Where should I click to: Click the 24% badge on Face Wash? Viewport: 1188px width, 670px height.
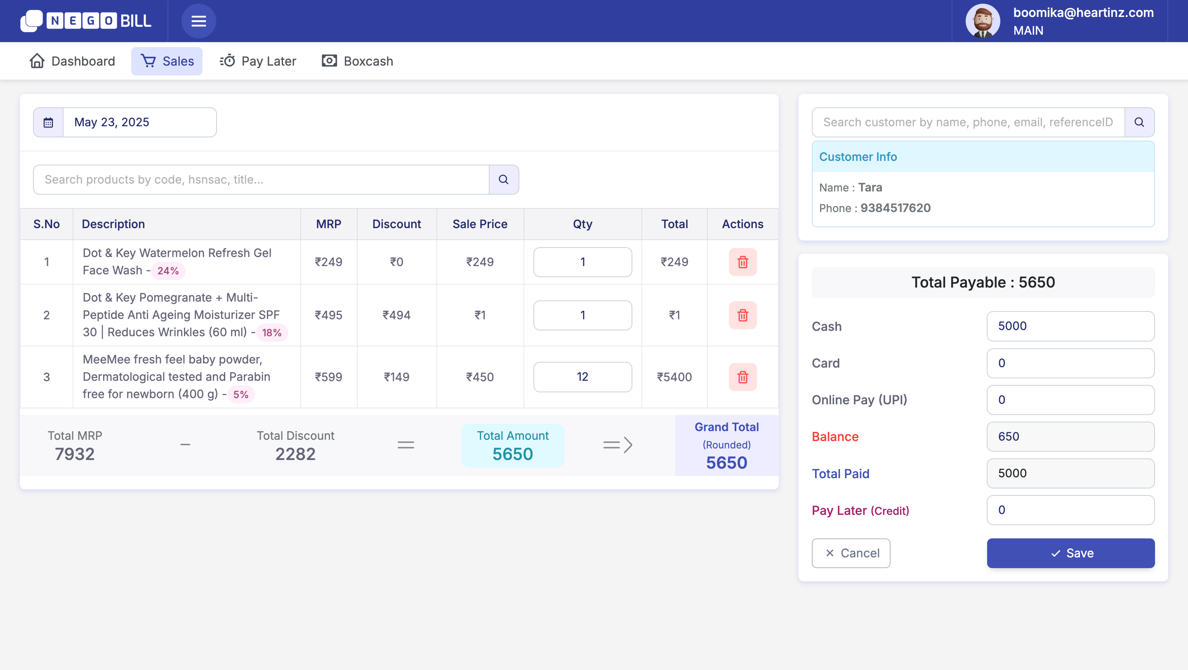pyautogui.click(x=168, y=271)
